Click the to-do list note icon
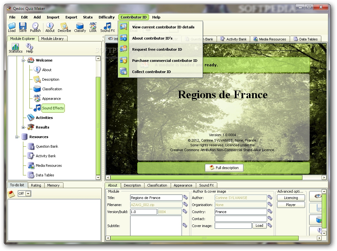Viewport: 337px width, 251px height. point(11,194)
